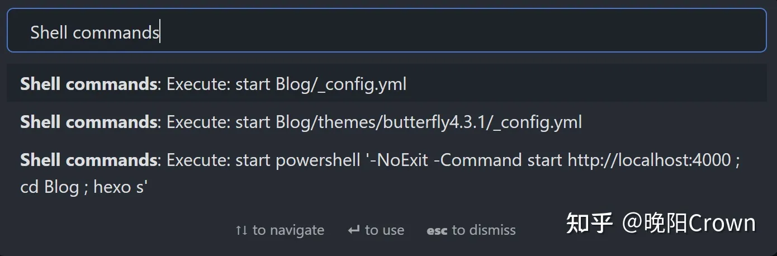Click "Execute:" label in the first result
Screen dimensions: 777x256
tap(198, 84)
